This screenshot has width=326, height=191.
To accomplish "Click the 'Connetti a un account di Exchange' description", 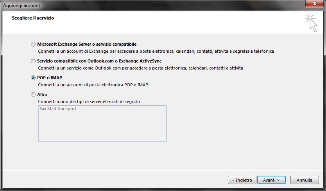I will [156, 51].
